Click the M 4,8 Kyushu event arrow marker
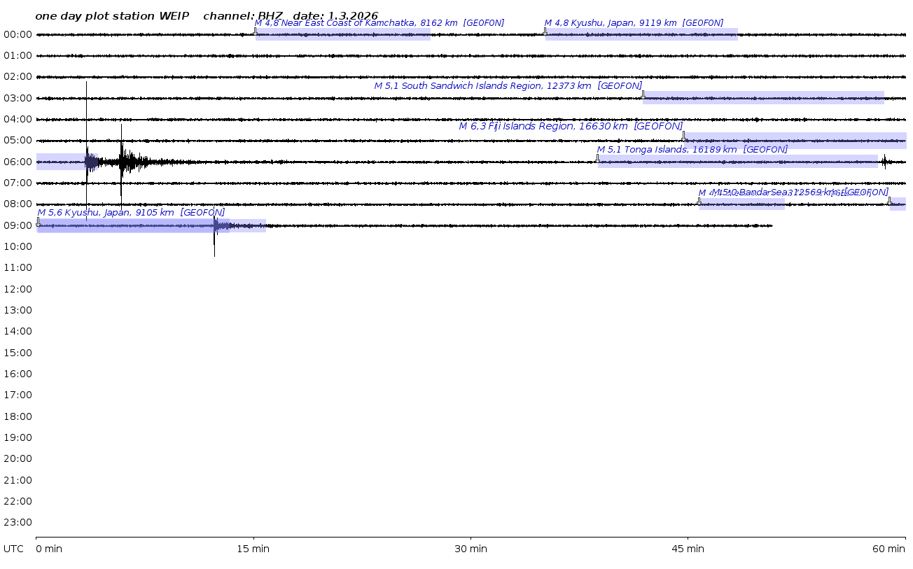The image size is (913, 569). tap(545, 31)
